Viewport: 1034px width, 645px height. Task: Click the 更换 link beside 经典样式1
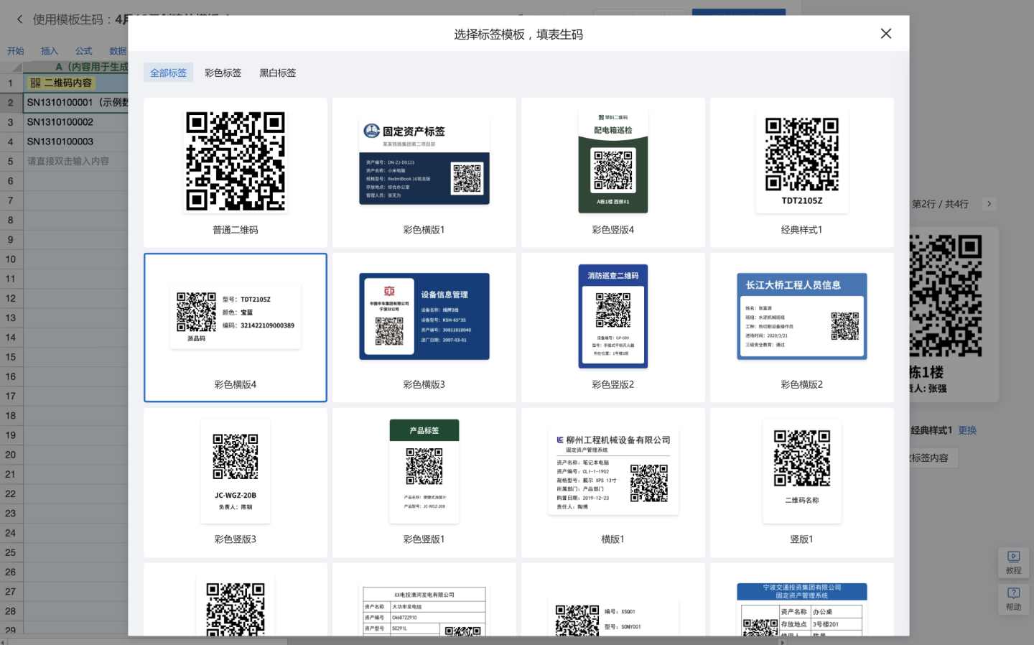(x=967, y=430)
